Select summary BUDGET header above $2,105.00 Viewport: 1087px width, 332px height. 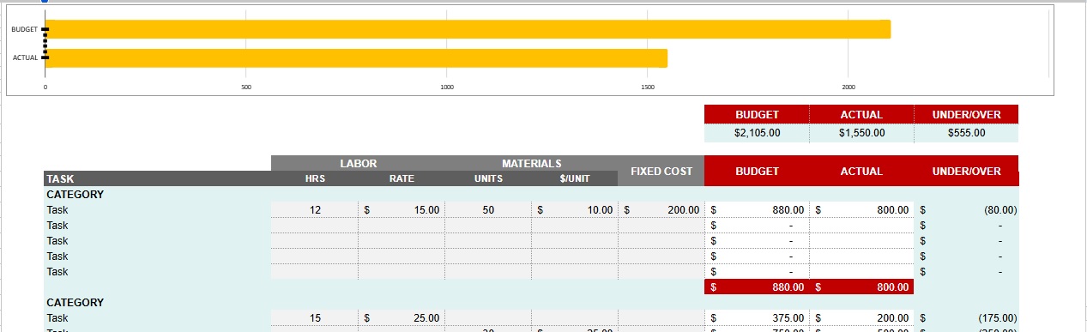coord(757,114)
